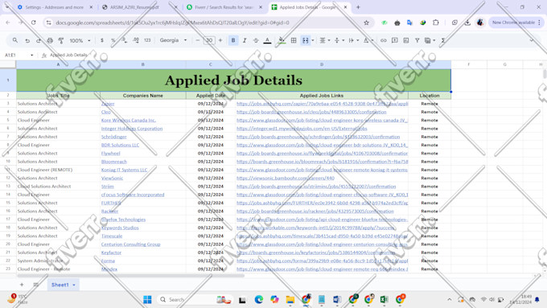Open the zoom 100% dropdown
This screenshot has height=308, width=547.
point(80,40)
